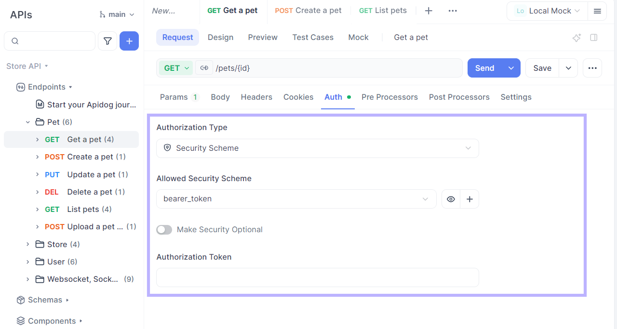
Task: Click the Schemas cube icon
Action: pyautogui.click(x=21, y=300)
